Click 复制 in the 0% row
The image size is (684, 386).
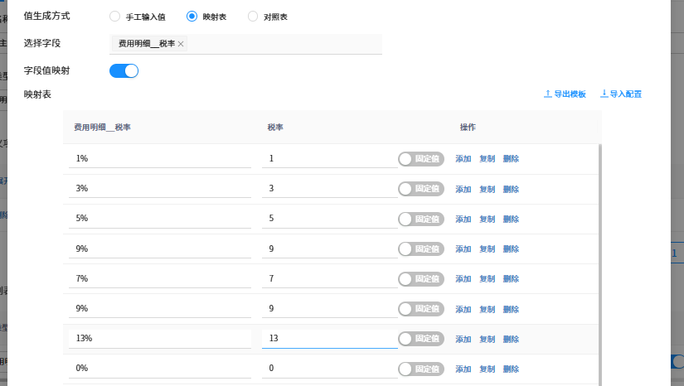click(488, 369)
